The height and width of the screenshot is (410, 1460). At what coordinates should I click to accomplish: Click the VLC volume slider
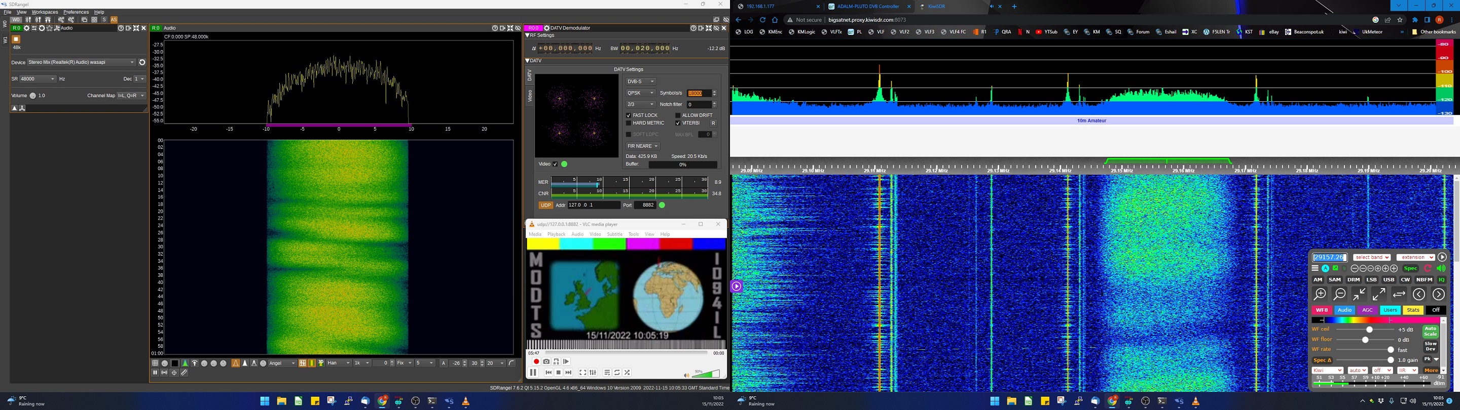[706, 374]
